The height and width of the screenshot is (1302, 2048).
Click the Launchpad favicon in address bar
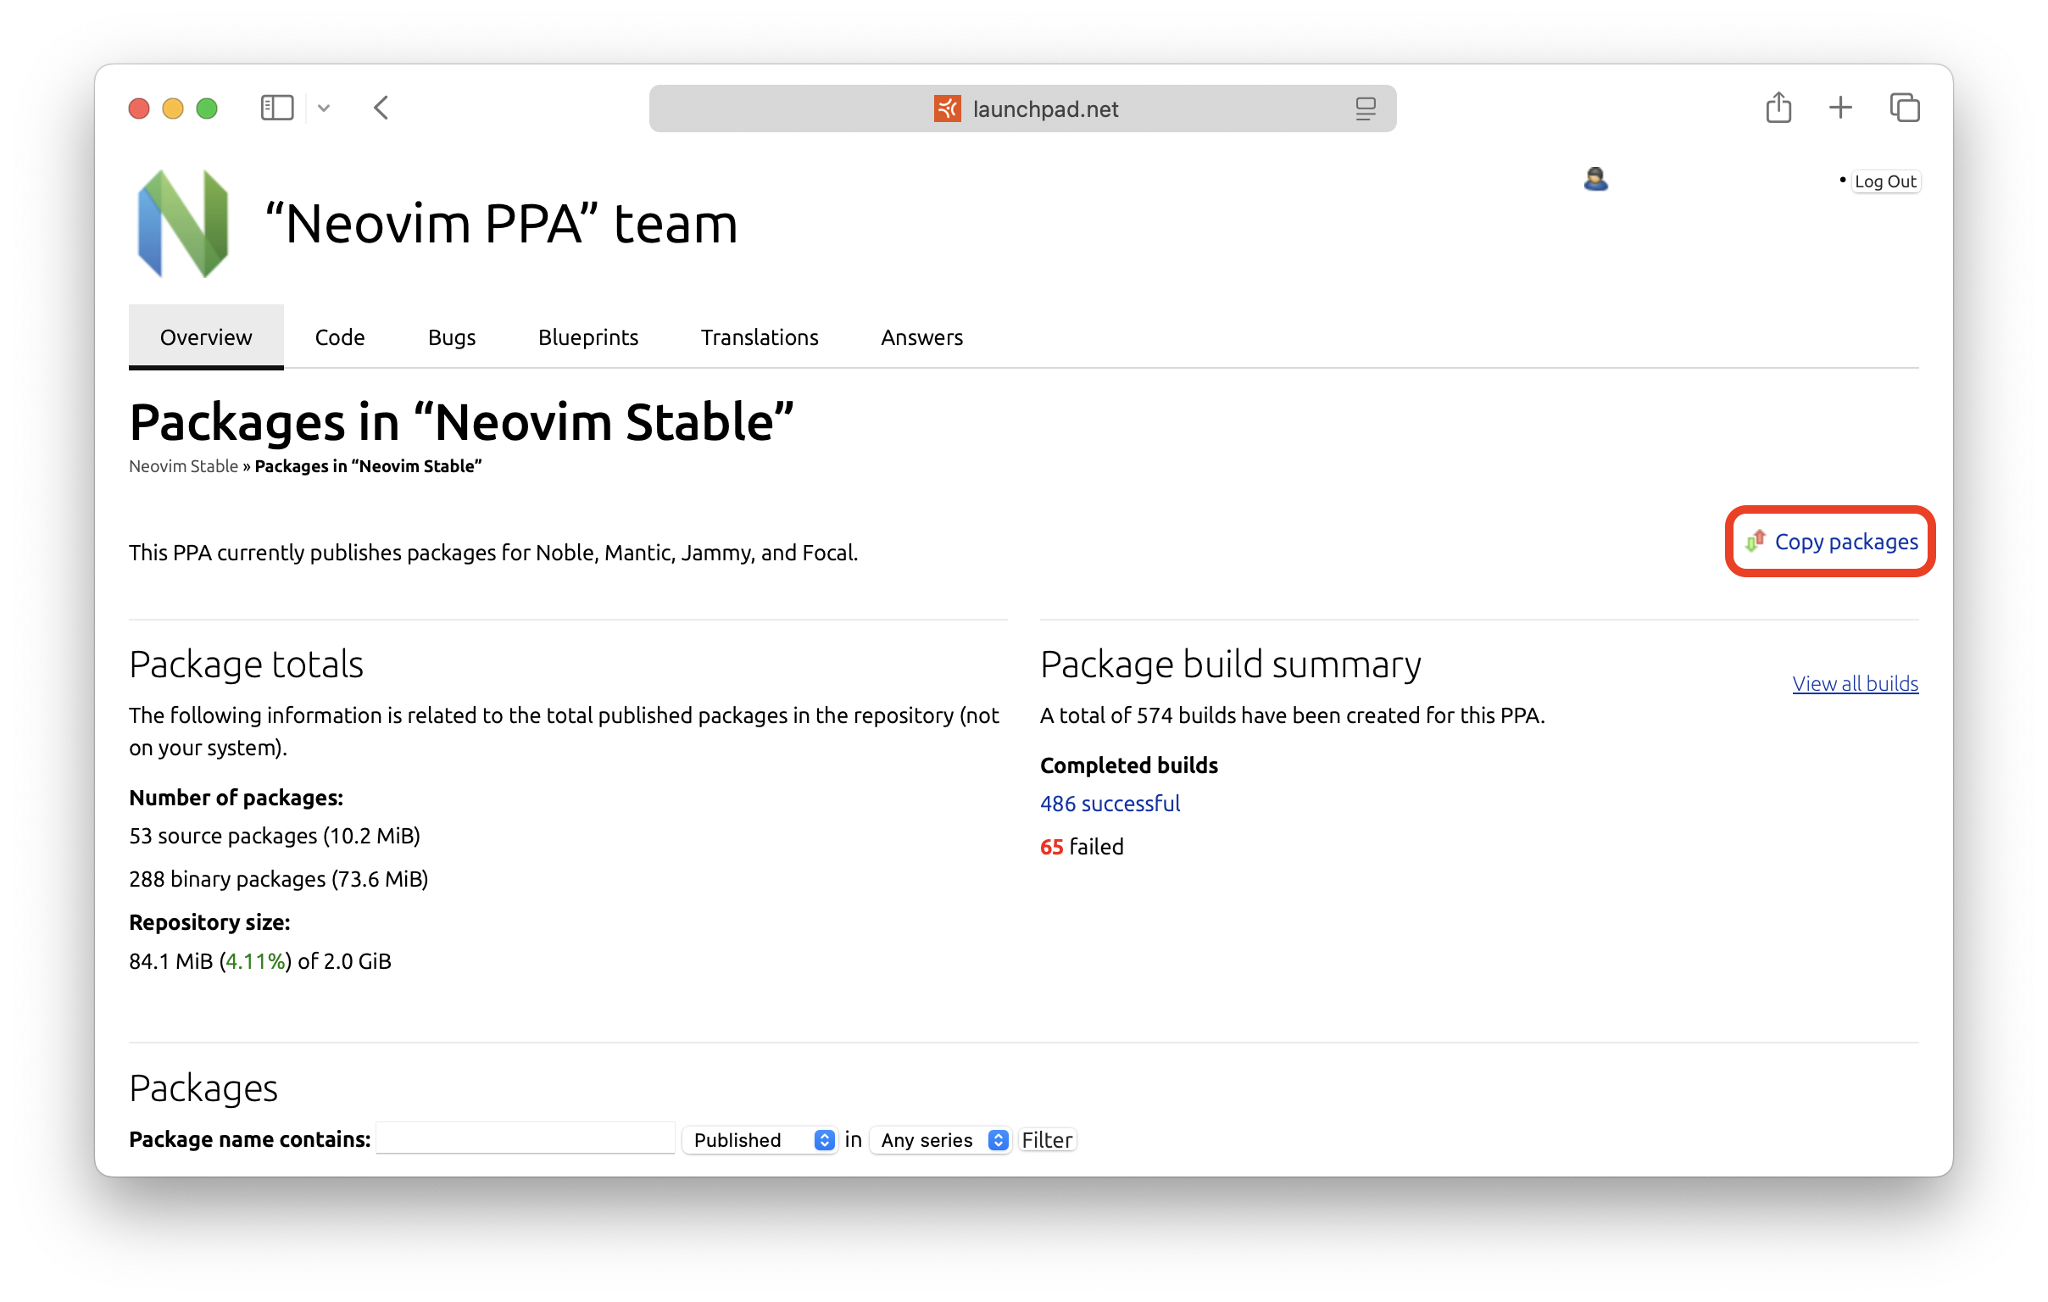[947, 108]
